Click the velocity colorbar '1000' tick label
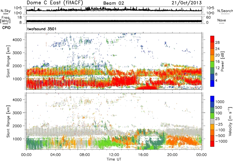The height and width of the screenshot is (161, 233). click(220, 102)
